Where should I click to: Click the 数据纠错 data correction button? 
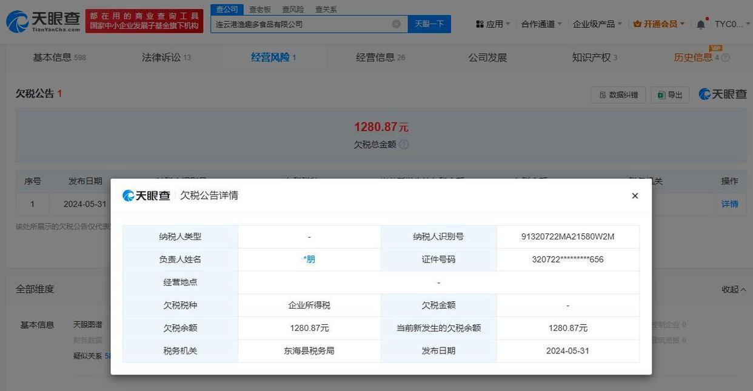pos(618,95)
